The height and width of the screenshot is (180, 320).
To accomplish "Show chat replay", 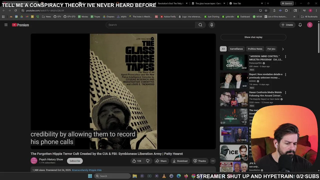I will click(x=253, y=37).
